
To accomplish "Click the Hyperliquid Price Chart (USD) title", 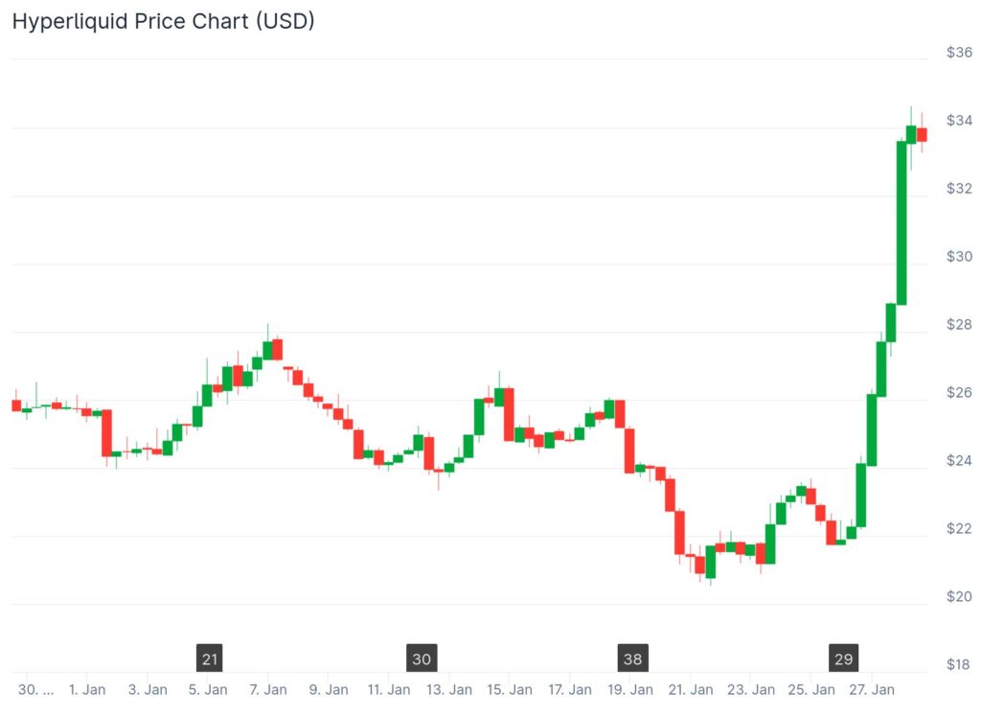I will [163, 21].
